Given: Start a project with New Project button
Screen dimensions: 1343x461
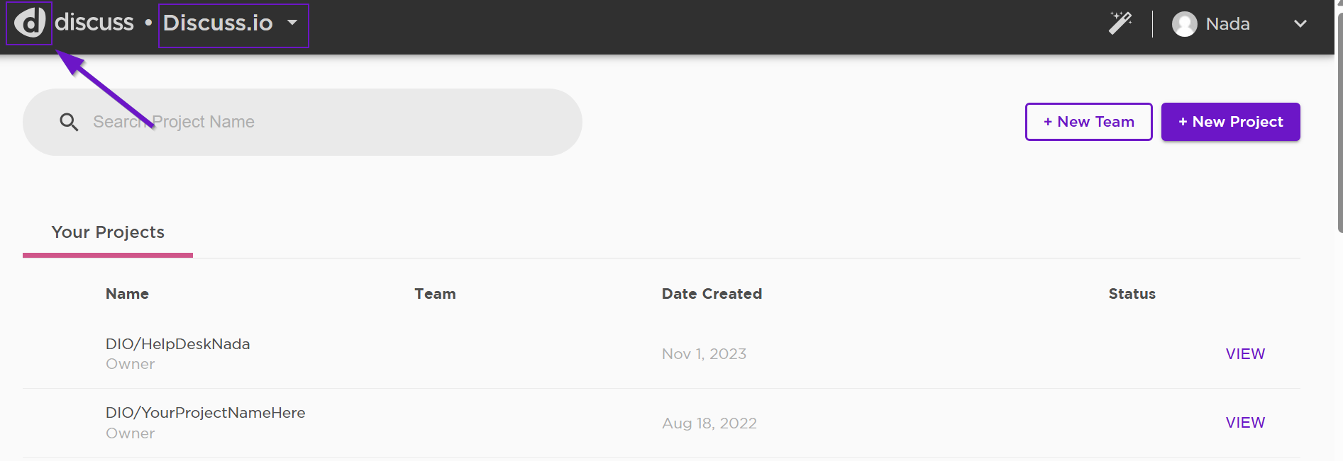Looking at the screenshot, I should pos(1230,122).
